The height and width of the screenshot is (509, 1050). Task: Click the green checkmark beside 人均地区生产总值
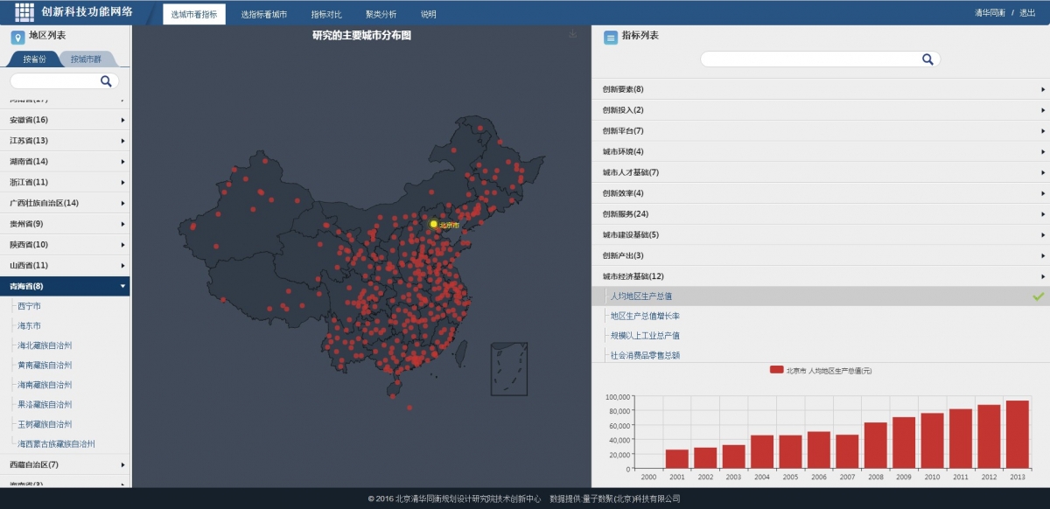point(1039,296)
